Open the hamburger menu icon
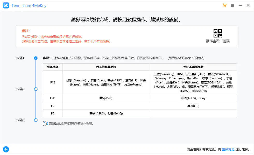The height and width of the screenshot is (155, 254). point(232,5)
